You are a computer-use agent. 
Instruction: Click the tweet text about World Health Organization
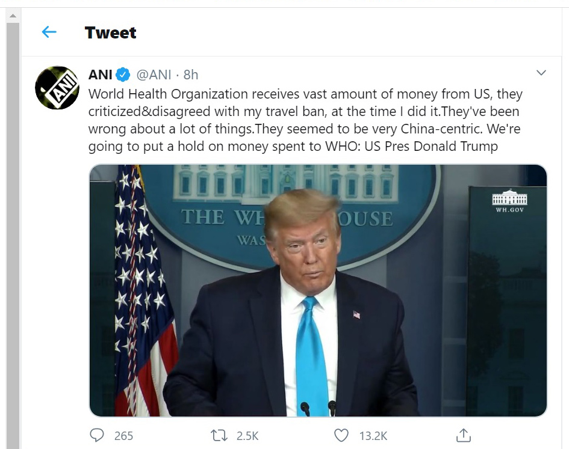pyautogui.click(x=305, y=120)
